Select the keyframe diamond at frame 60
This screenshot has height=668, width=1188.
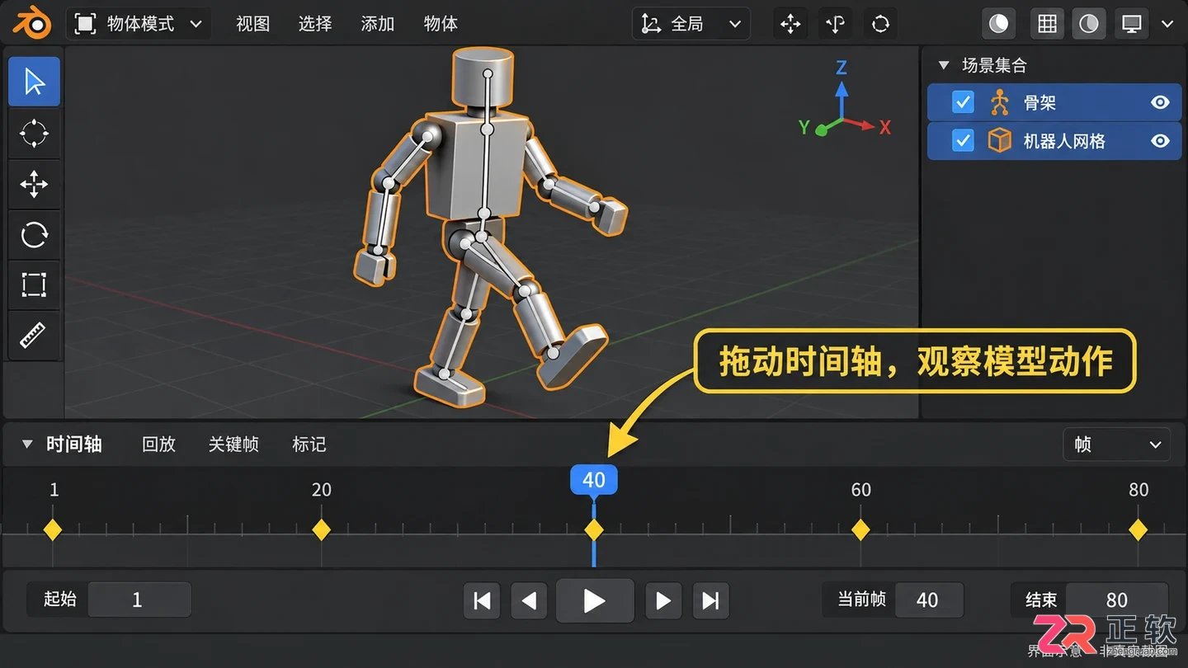(x=860, y=529)
